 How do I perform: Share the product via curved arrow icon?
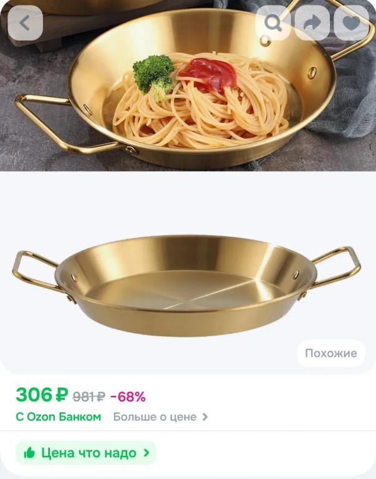pos(312,23)
